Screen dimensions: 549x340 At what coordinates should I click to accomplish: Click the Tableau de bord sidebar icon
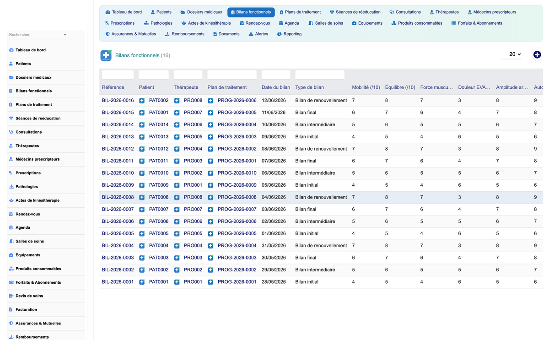click(x=11, y=50)
